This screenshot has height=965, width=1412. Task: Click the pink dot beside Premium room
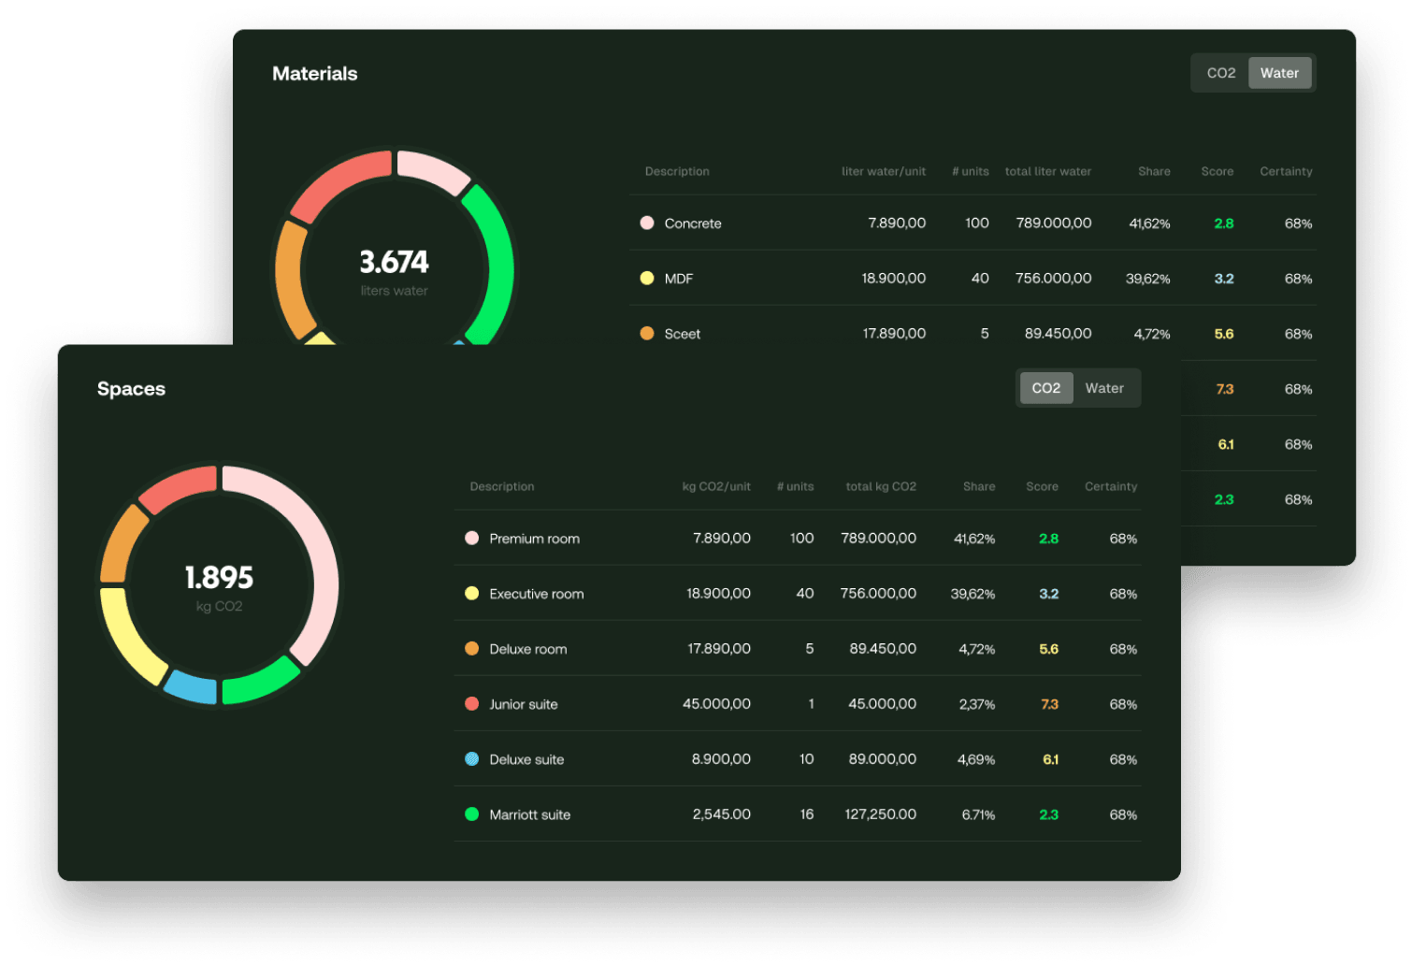(x=471, y=538)
